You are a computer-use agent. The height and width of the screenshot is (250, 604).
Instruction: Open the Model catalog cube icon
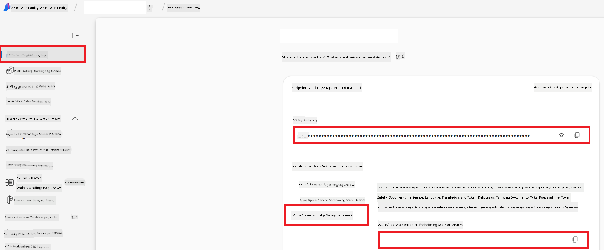(x=10, y=71)
